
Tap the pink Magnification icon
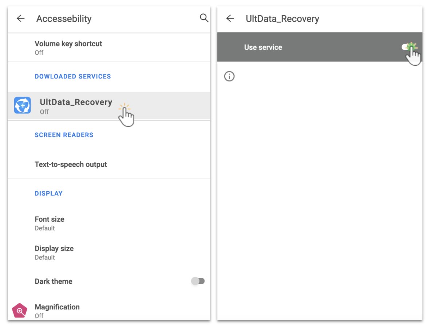tap(20, 310)
